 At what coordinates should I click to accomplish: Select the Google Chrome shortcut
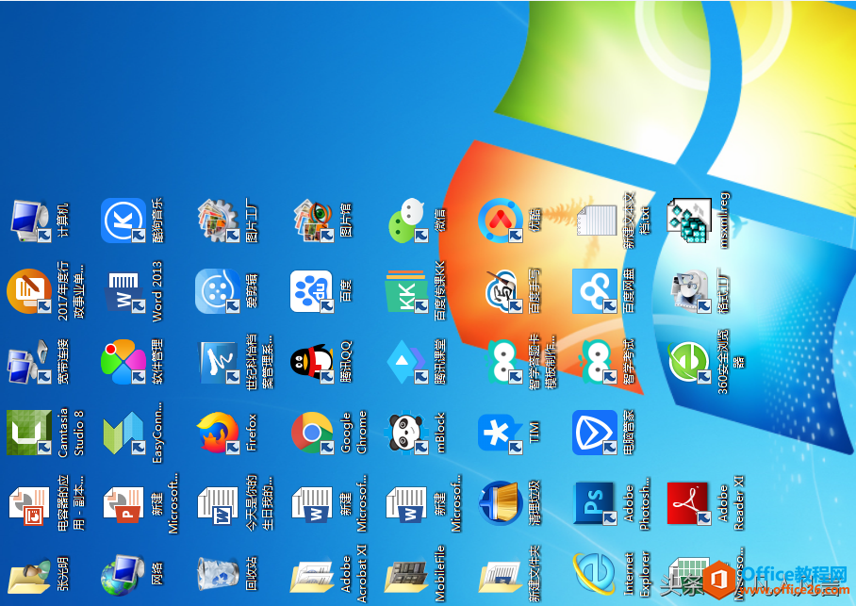tap(312, 433)
